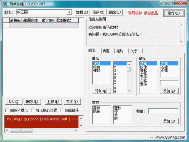Click banner horizontal scroll left arrow
This screenshot has width=189, height=142.
7,130
